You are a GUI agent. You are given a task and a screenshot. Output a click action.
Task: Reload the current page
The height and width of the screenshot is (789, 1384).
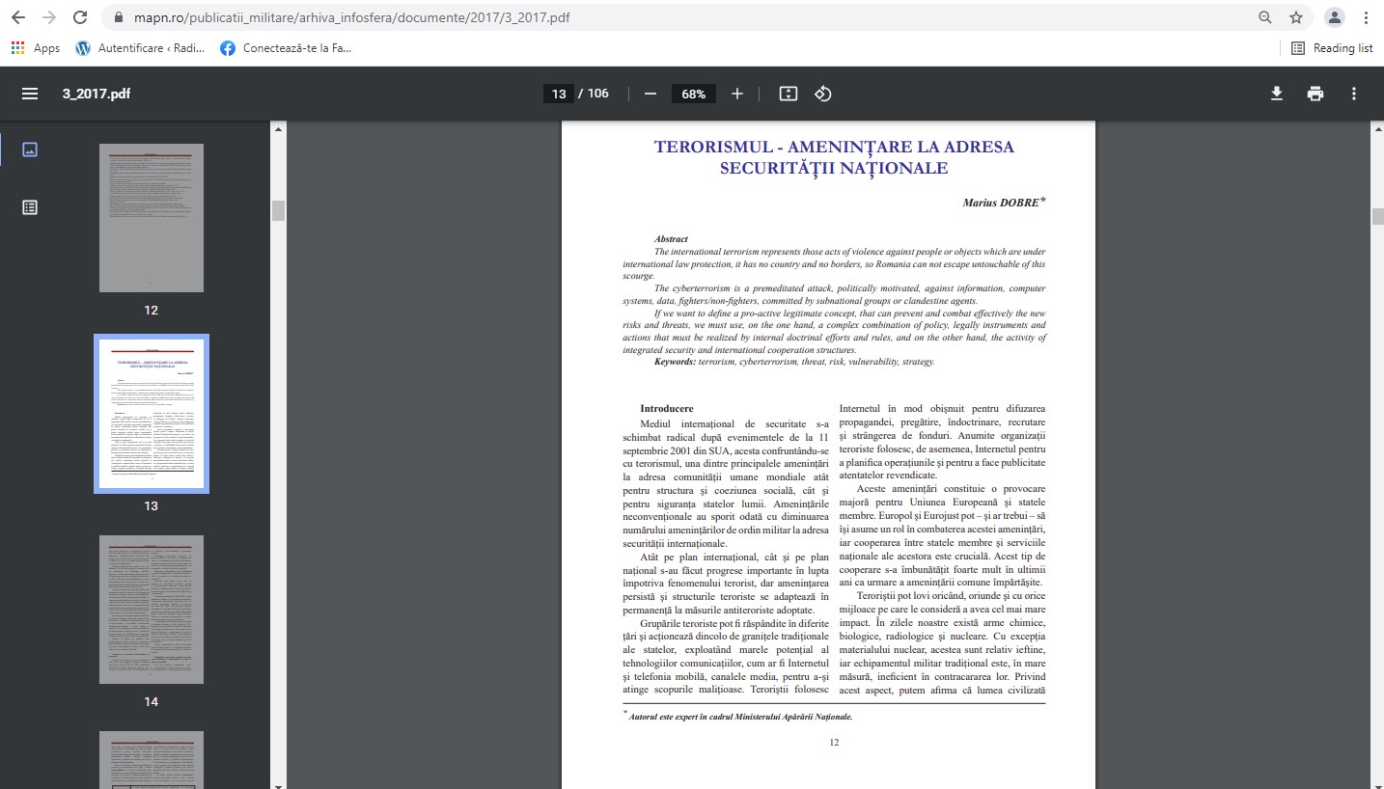point(80,17)
